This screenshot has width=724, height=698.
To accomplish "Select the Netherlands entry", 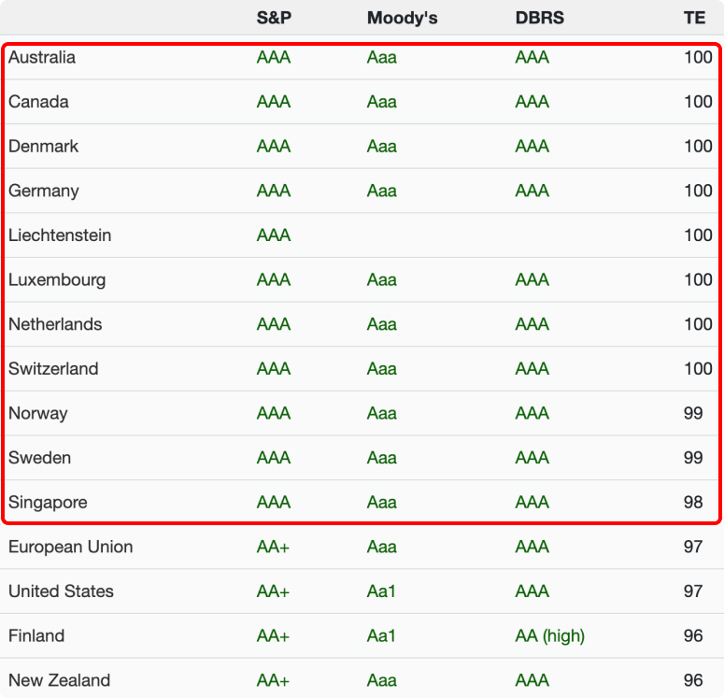I will pos(55,325).
